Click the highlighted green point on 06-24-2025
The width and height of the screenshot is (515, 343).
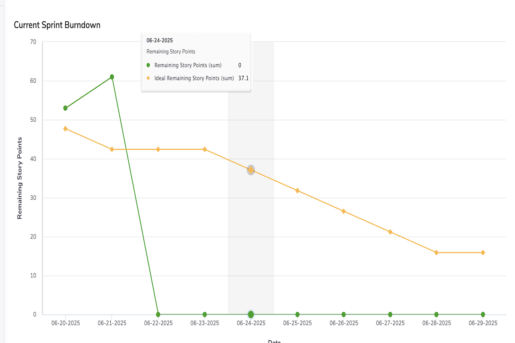(x=251, y=314)
